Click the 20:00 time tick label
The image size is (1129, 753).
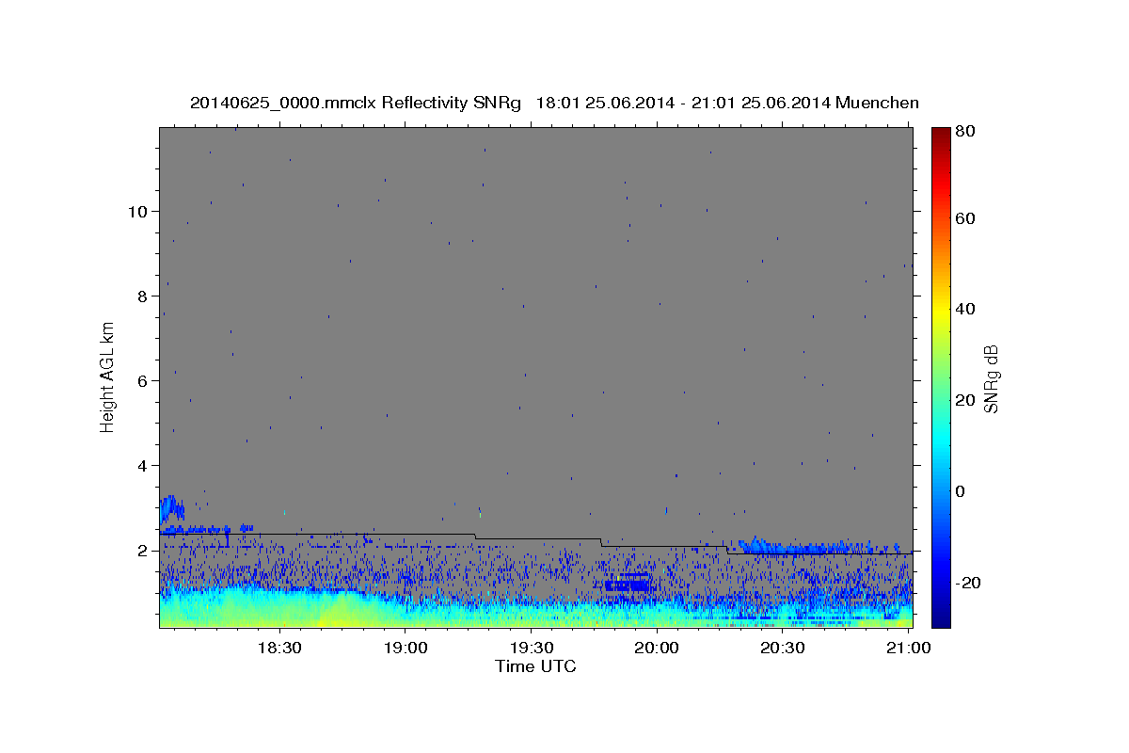657,649
